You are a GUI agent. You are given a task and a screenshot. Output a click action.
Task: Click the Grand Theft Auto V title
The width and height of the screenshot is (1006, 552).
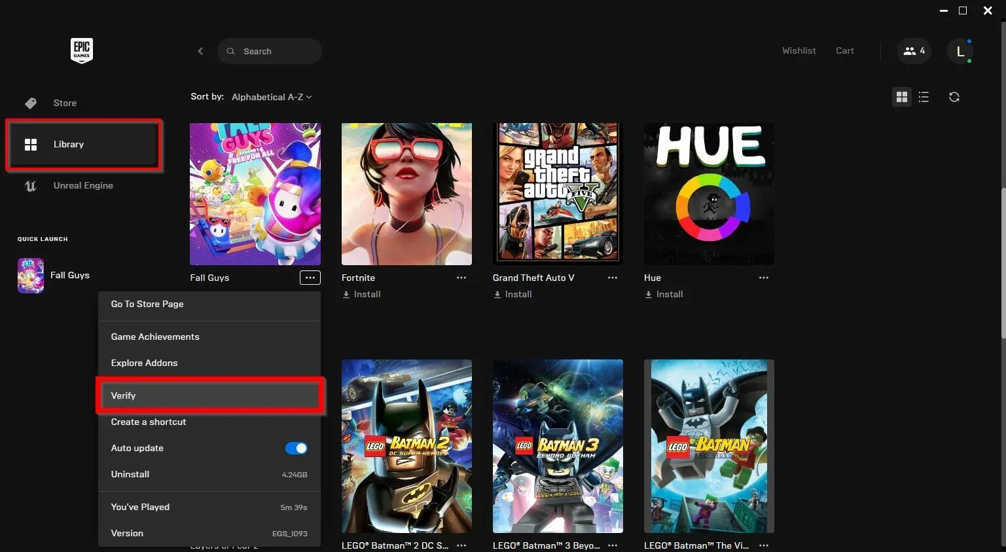[533, 278]
